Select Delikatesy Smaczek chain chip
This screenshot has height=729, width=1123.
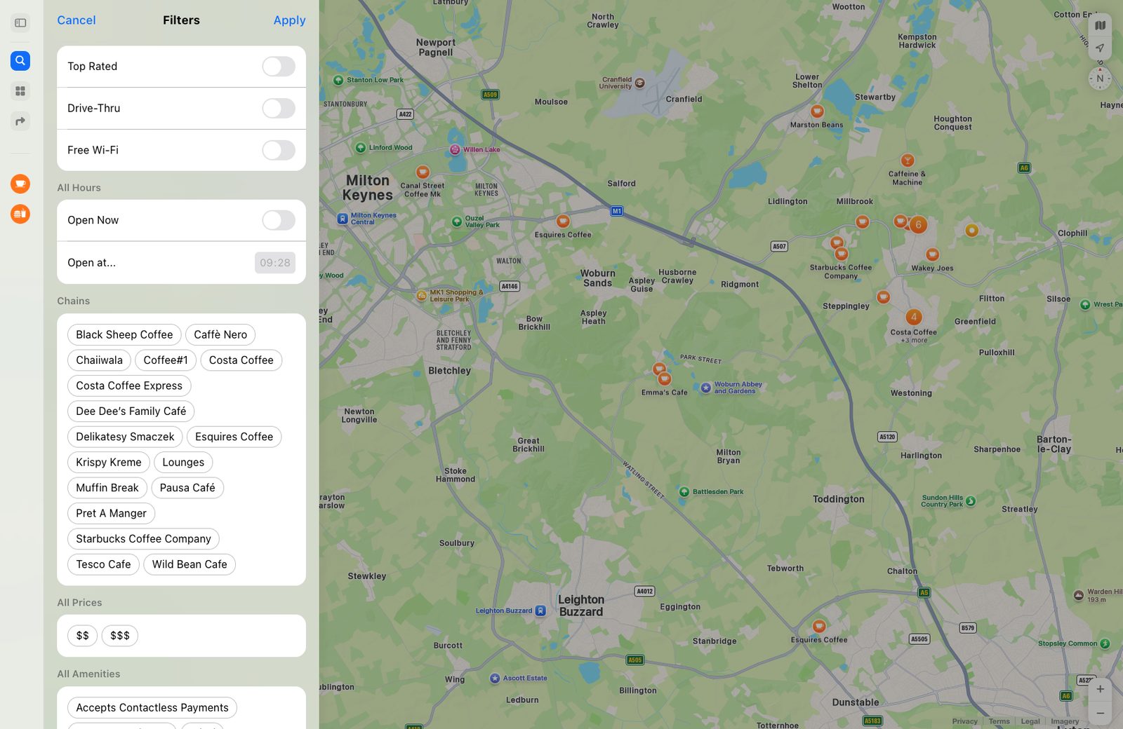125,437
